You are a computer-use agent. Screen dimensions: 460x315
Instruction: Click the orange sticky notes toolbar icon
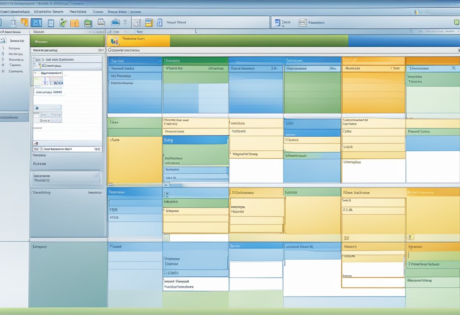(24, 23)
